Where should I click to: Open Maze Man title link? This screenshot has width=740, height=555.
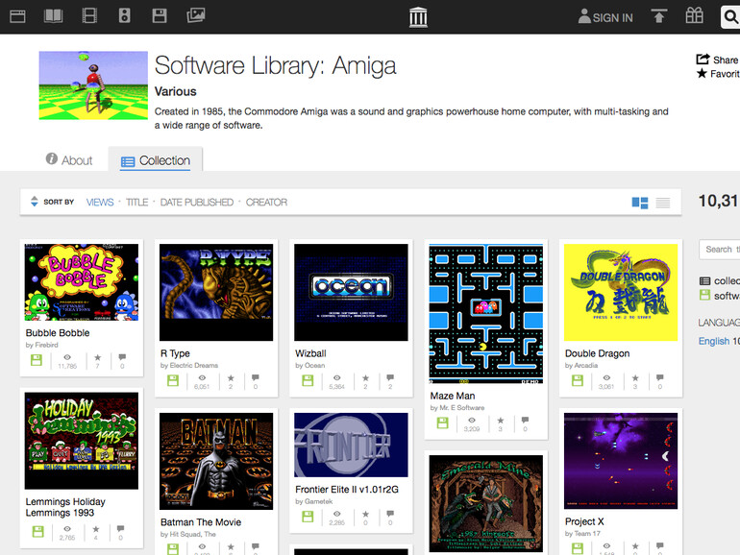[453, 397]
